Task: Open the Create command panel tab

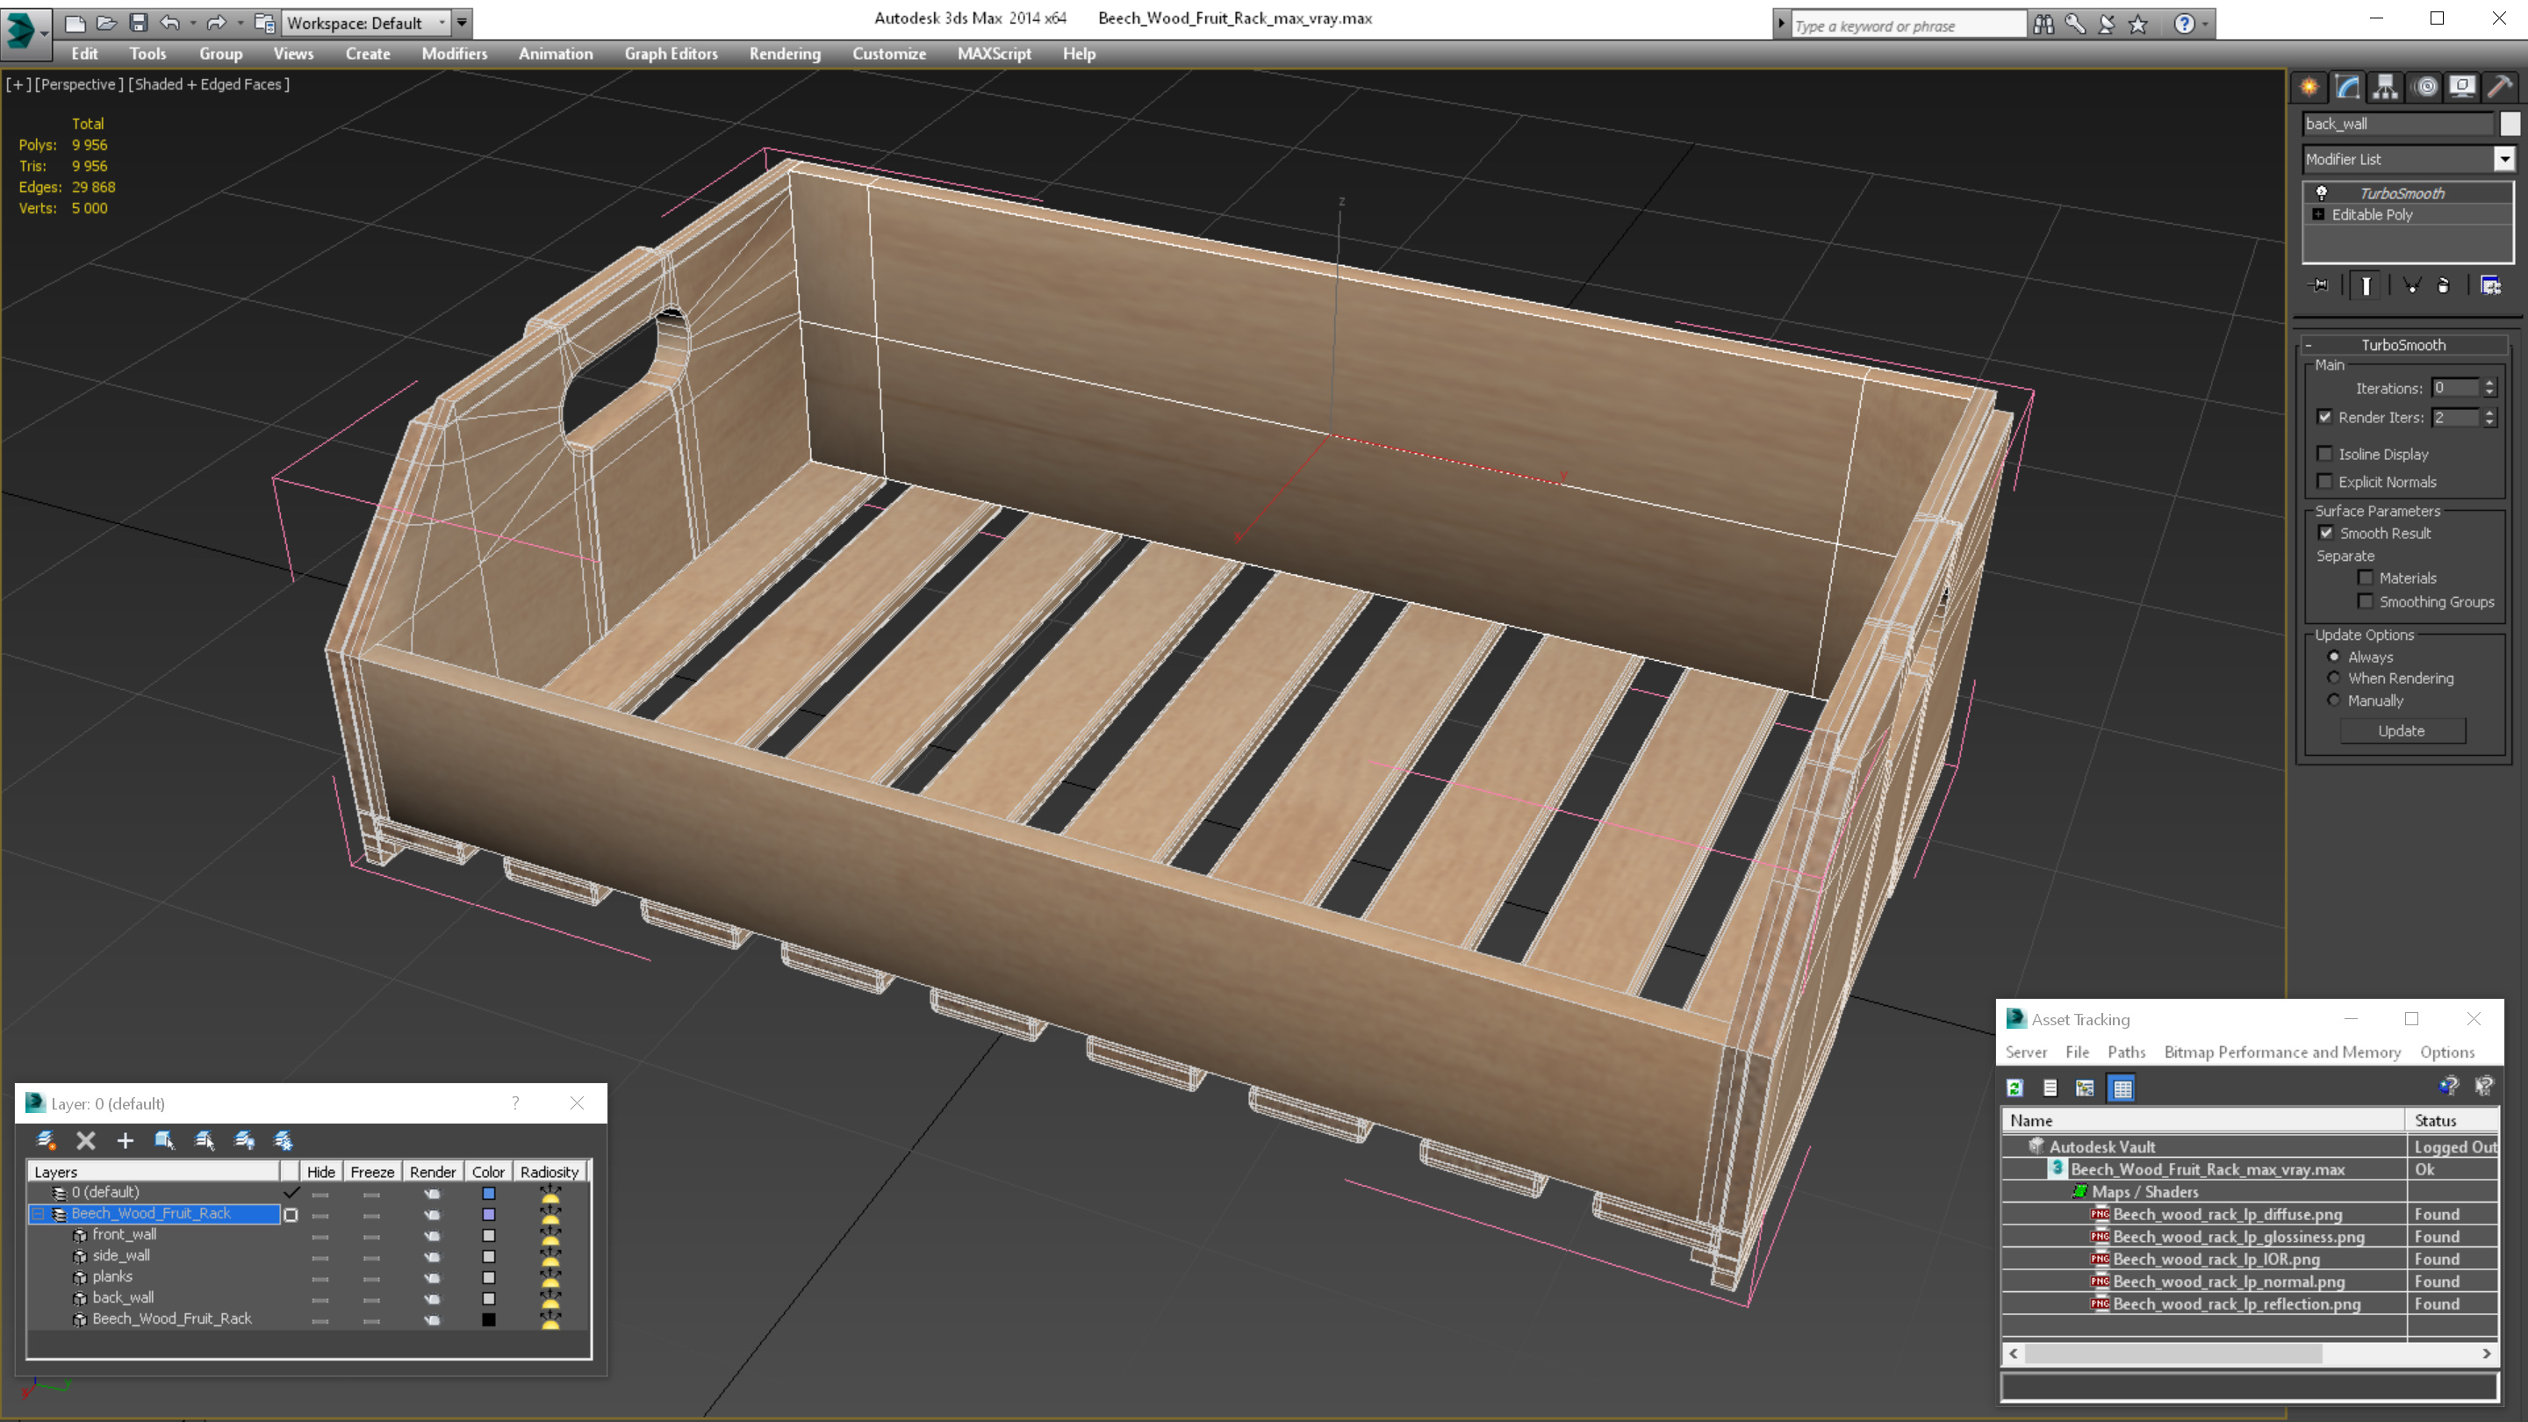Action: [x=2309, y=86]
